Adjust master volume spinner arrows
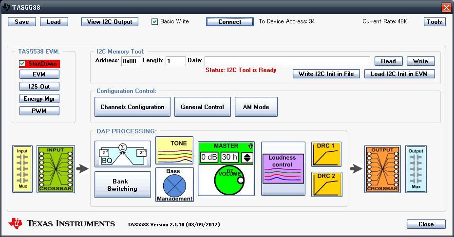Screen dimensions: 454x237 tap(247, 157)
